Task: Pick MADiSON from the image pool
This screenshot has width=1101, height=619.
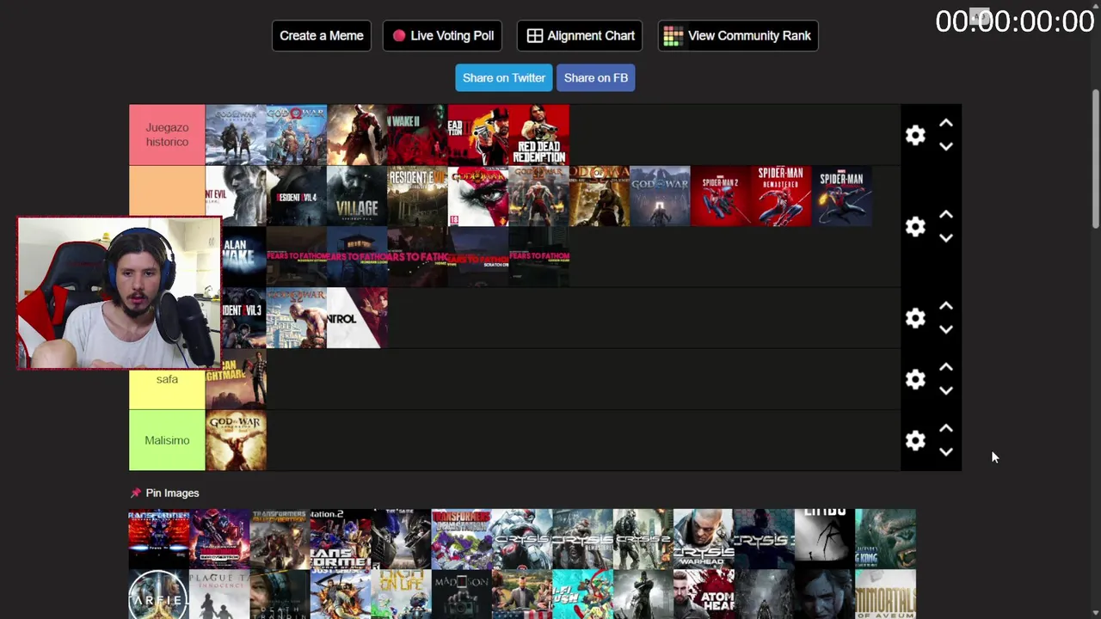Action: 461,595
